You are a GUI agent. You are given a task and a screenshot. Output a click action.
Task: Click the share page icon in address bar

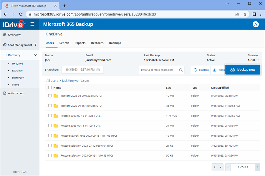(x=237, y=14)
